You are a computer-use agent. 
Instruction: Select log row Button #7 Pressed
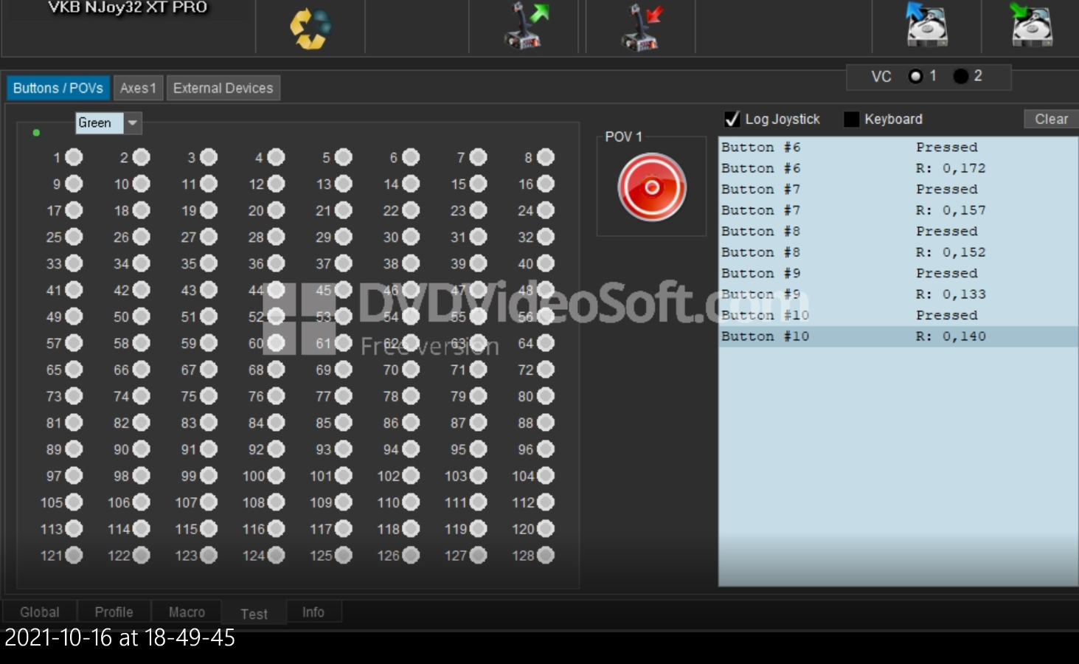898,190
